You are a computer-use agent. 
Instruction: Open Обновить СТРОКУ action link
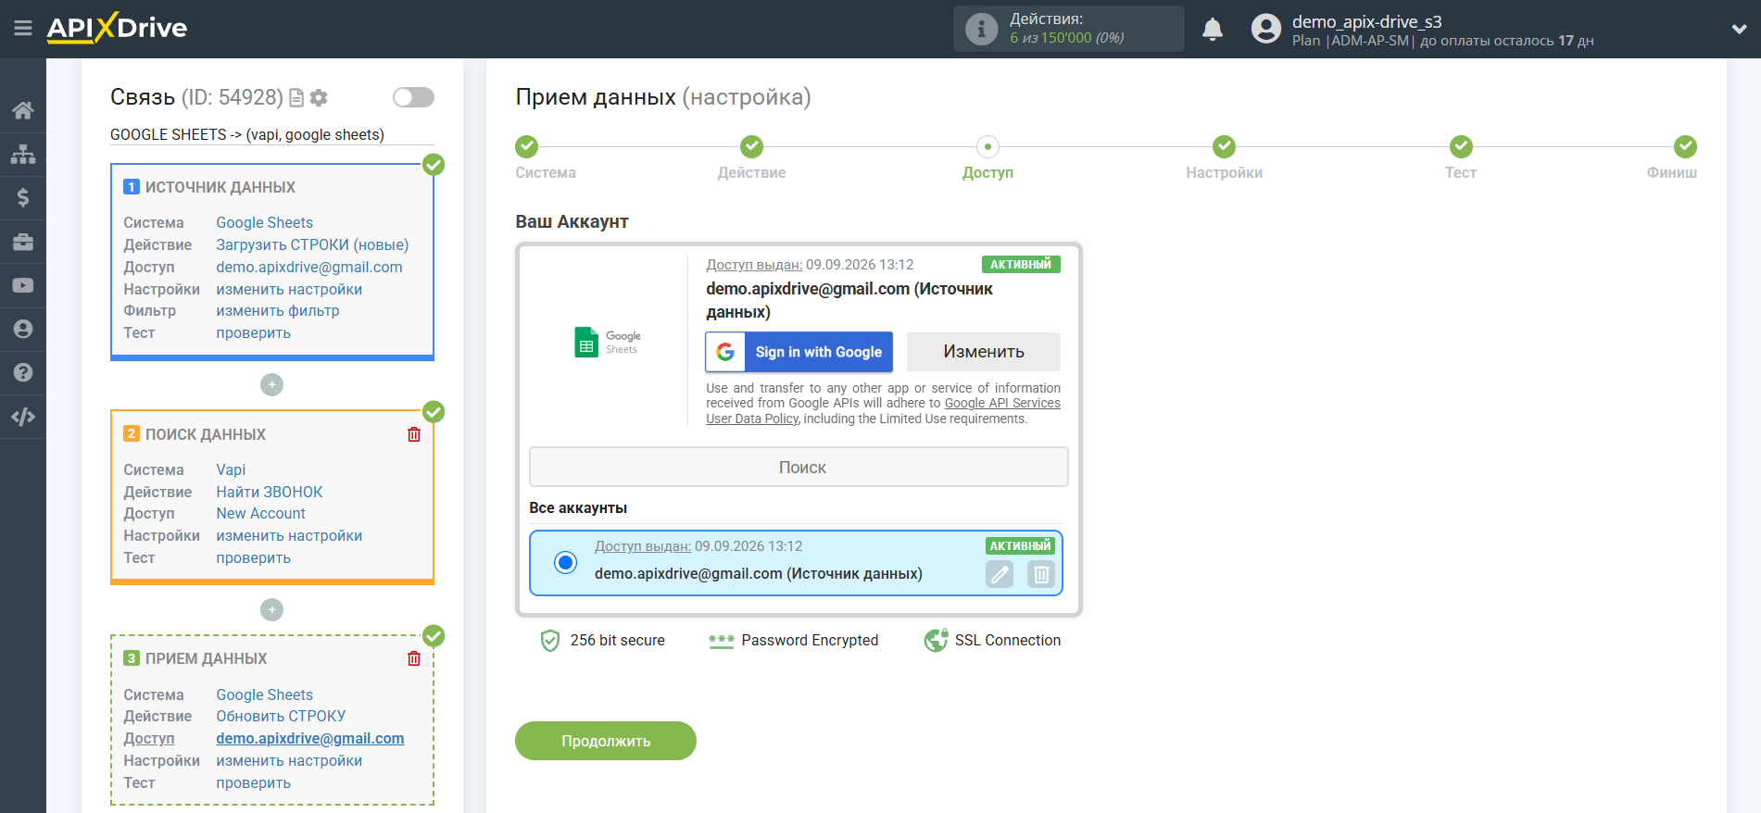tap(281, 716)
